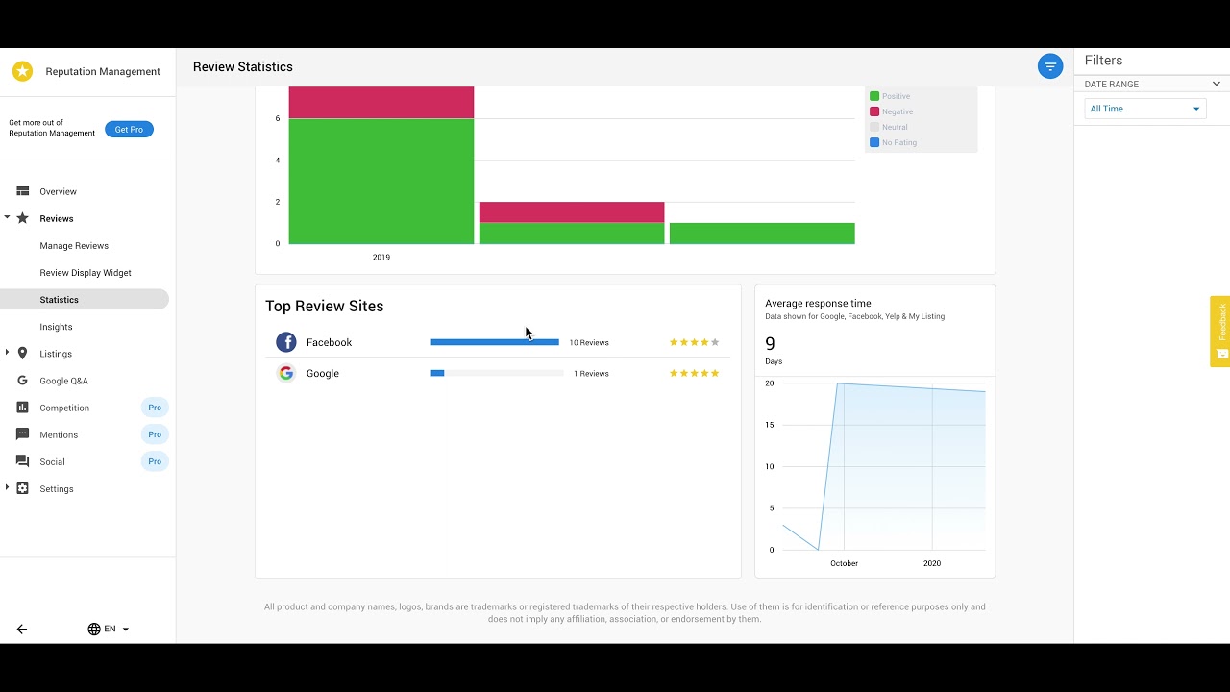Select the Statistics menu item
The height and width of the screenshot is (692, 1230).
tap(85, 300)
